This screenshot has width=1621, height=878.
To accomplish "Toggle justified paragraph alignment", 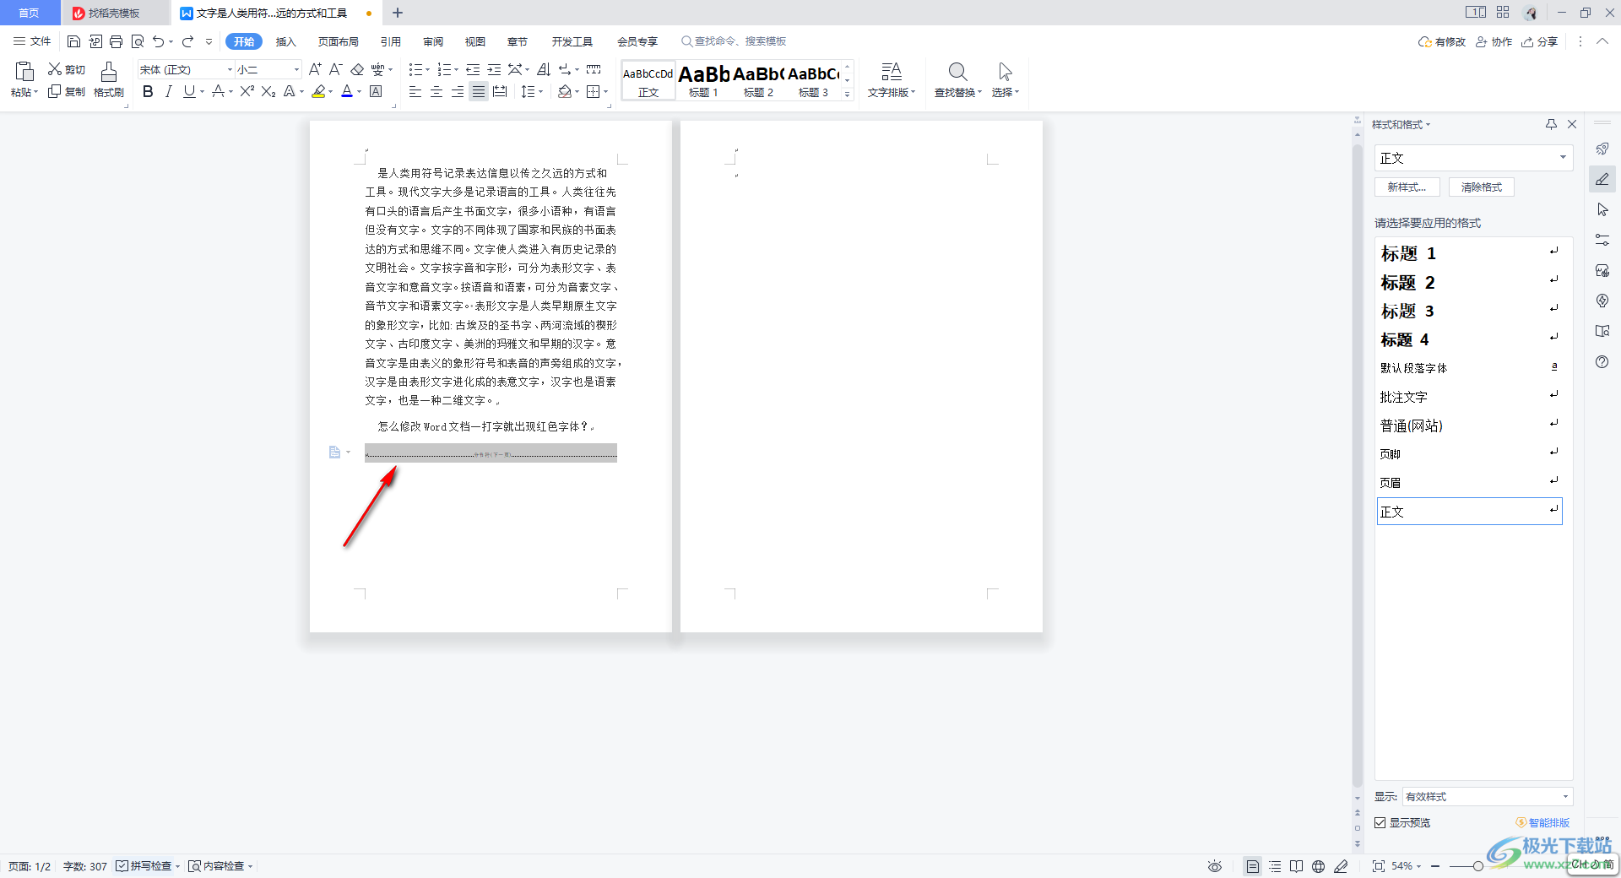I will click(x=479, y=91).
